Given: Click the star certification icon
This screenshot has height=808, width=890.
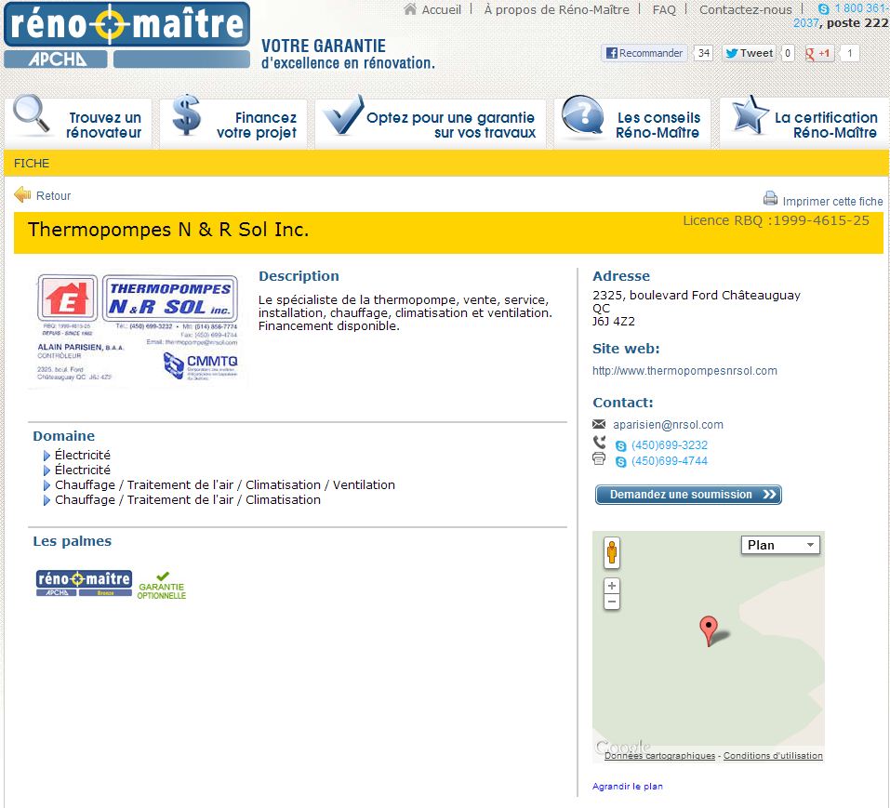Looking at the screenshot, I should [750, 114].
